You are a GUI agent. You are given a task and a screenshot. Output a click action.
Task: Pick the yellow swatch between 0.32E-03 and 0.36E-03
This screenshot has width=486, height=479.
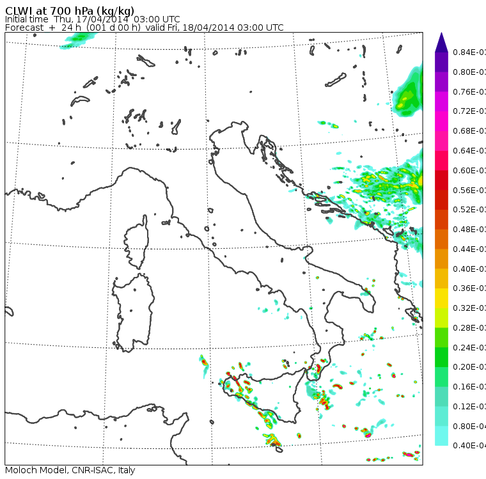tap(441, 298)
